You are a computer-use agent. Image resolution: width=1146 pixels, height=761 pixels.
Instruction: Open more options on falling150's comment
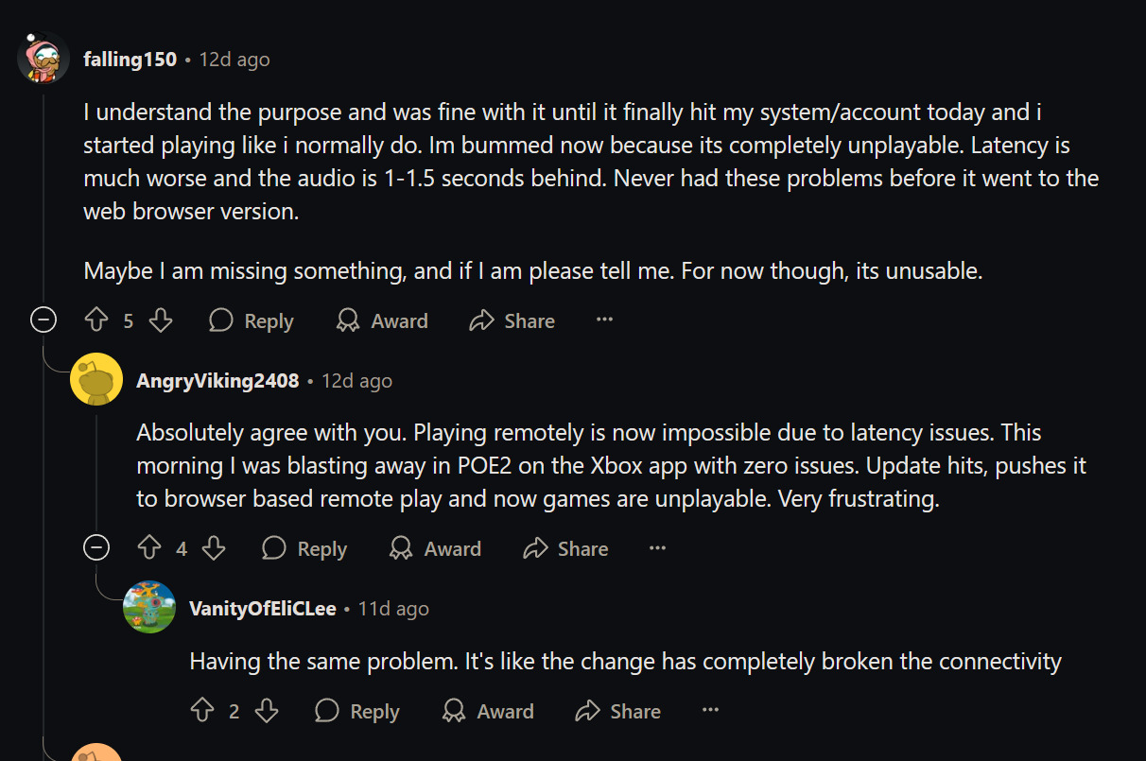pyautogui.click(x=605, y=320)
